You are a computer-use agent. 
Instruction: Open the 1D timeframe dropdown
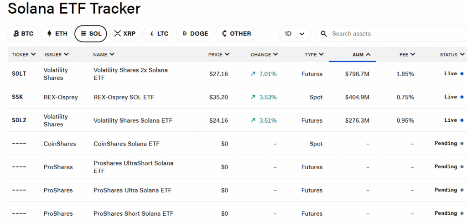click(295, 34)
